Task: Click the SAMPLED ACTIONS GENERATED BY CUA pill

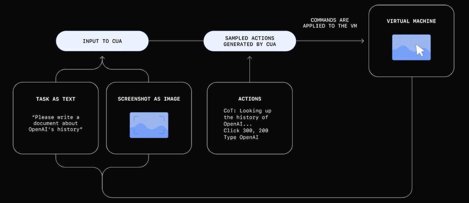Action: point(250,41)
